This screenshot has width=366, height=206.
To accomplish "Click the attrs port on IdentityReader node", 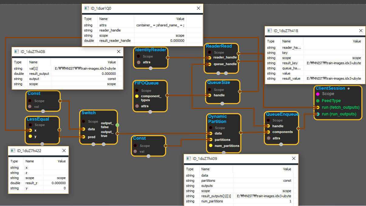I will point(139,62).
